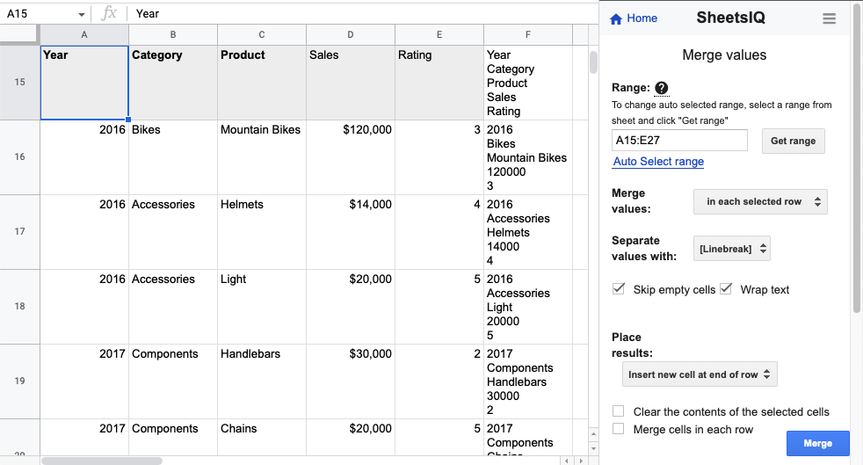Click the Home link text

click(x=642, y=18)
